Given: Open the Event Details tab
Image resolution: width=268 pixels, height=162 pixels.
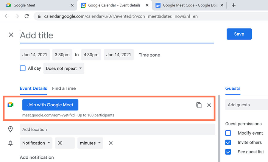Looking at the screenshot, I should (33, 88).
